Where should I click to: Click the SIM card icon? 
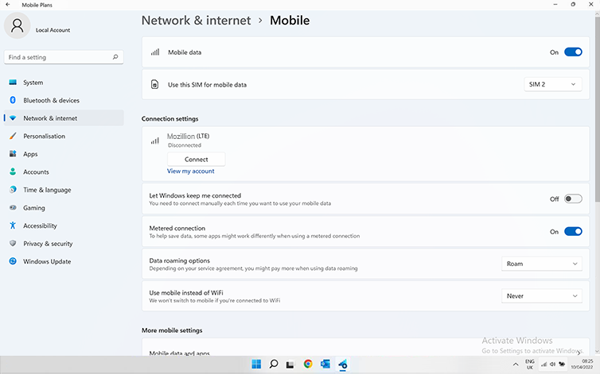[154, 84]
